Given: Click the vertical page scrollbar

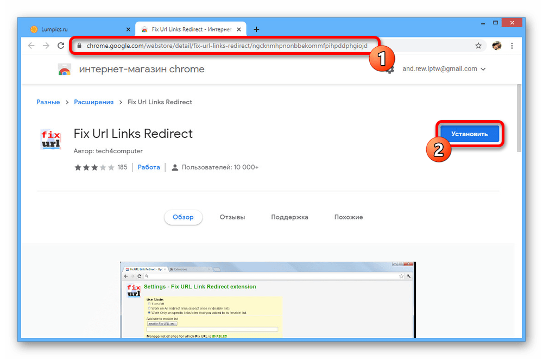Looking at the screenshot, I should [519, 118].
